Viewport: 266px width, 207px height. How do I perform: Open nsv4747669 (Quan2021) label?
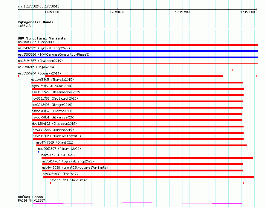(55, 142)
